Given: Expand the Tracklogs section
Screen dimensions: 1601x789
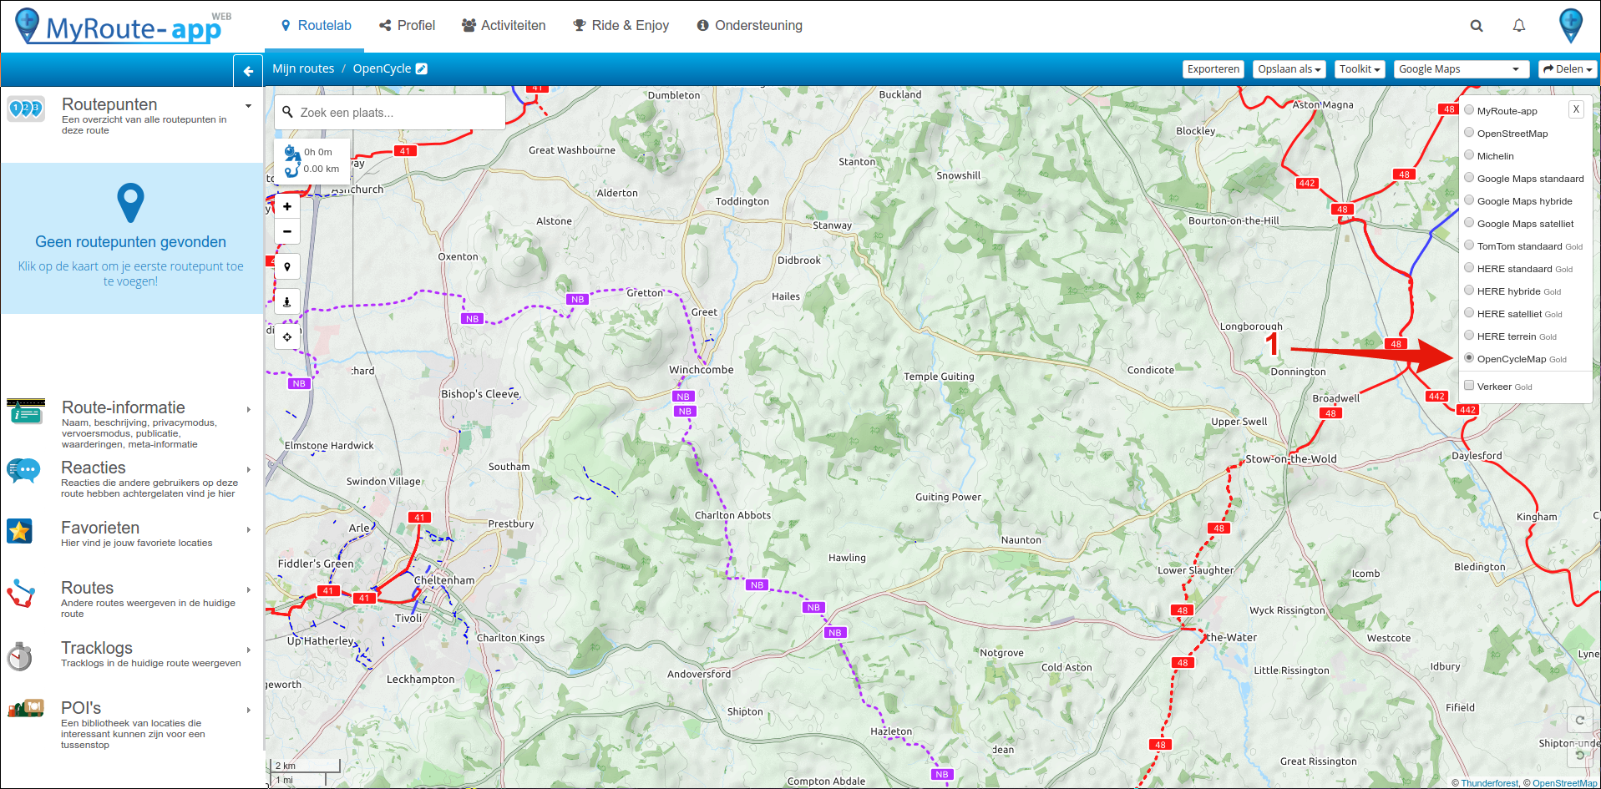Looking at the screenshot, I should [x=249, y=650].
